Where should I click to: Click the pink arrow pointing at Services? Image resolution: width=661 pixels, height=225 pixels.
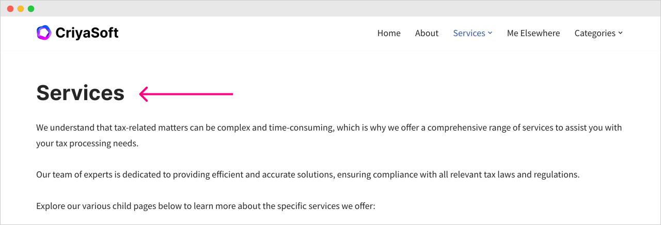pyautogui.click(x=186, y=94)
